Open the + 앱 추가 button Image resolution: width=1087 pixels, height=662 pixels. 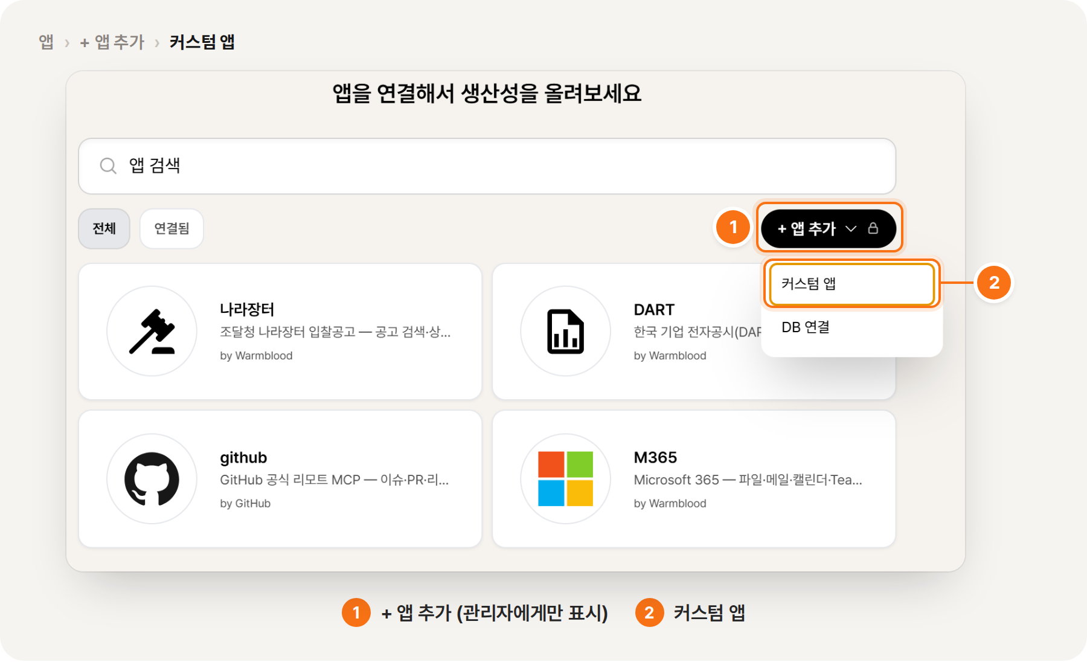click(x=829, y=228)
